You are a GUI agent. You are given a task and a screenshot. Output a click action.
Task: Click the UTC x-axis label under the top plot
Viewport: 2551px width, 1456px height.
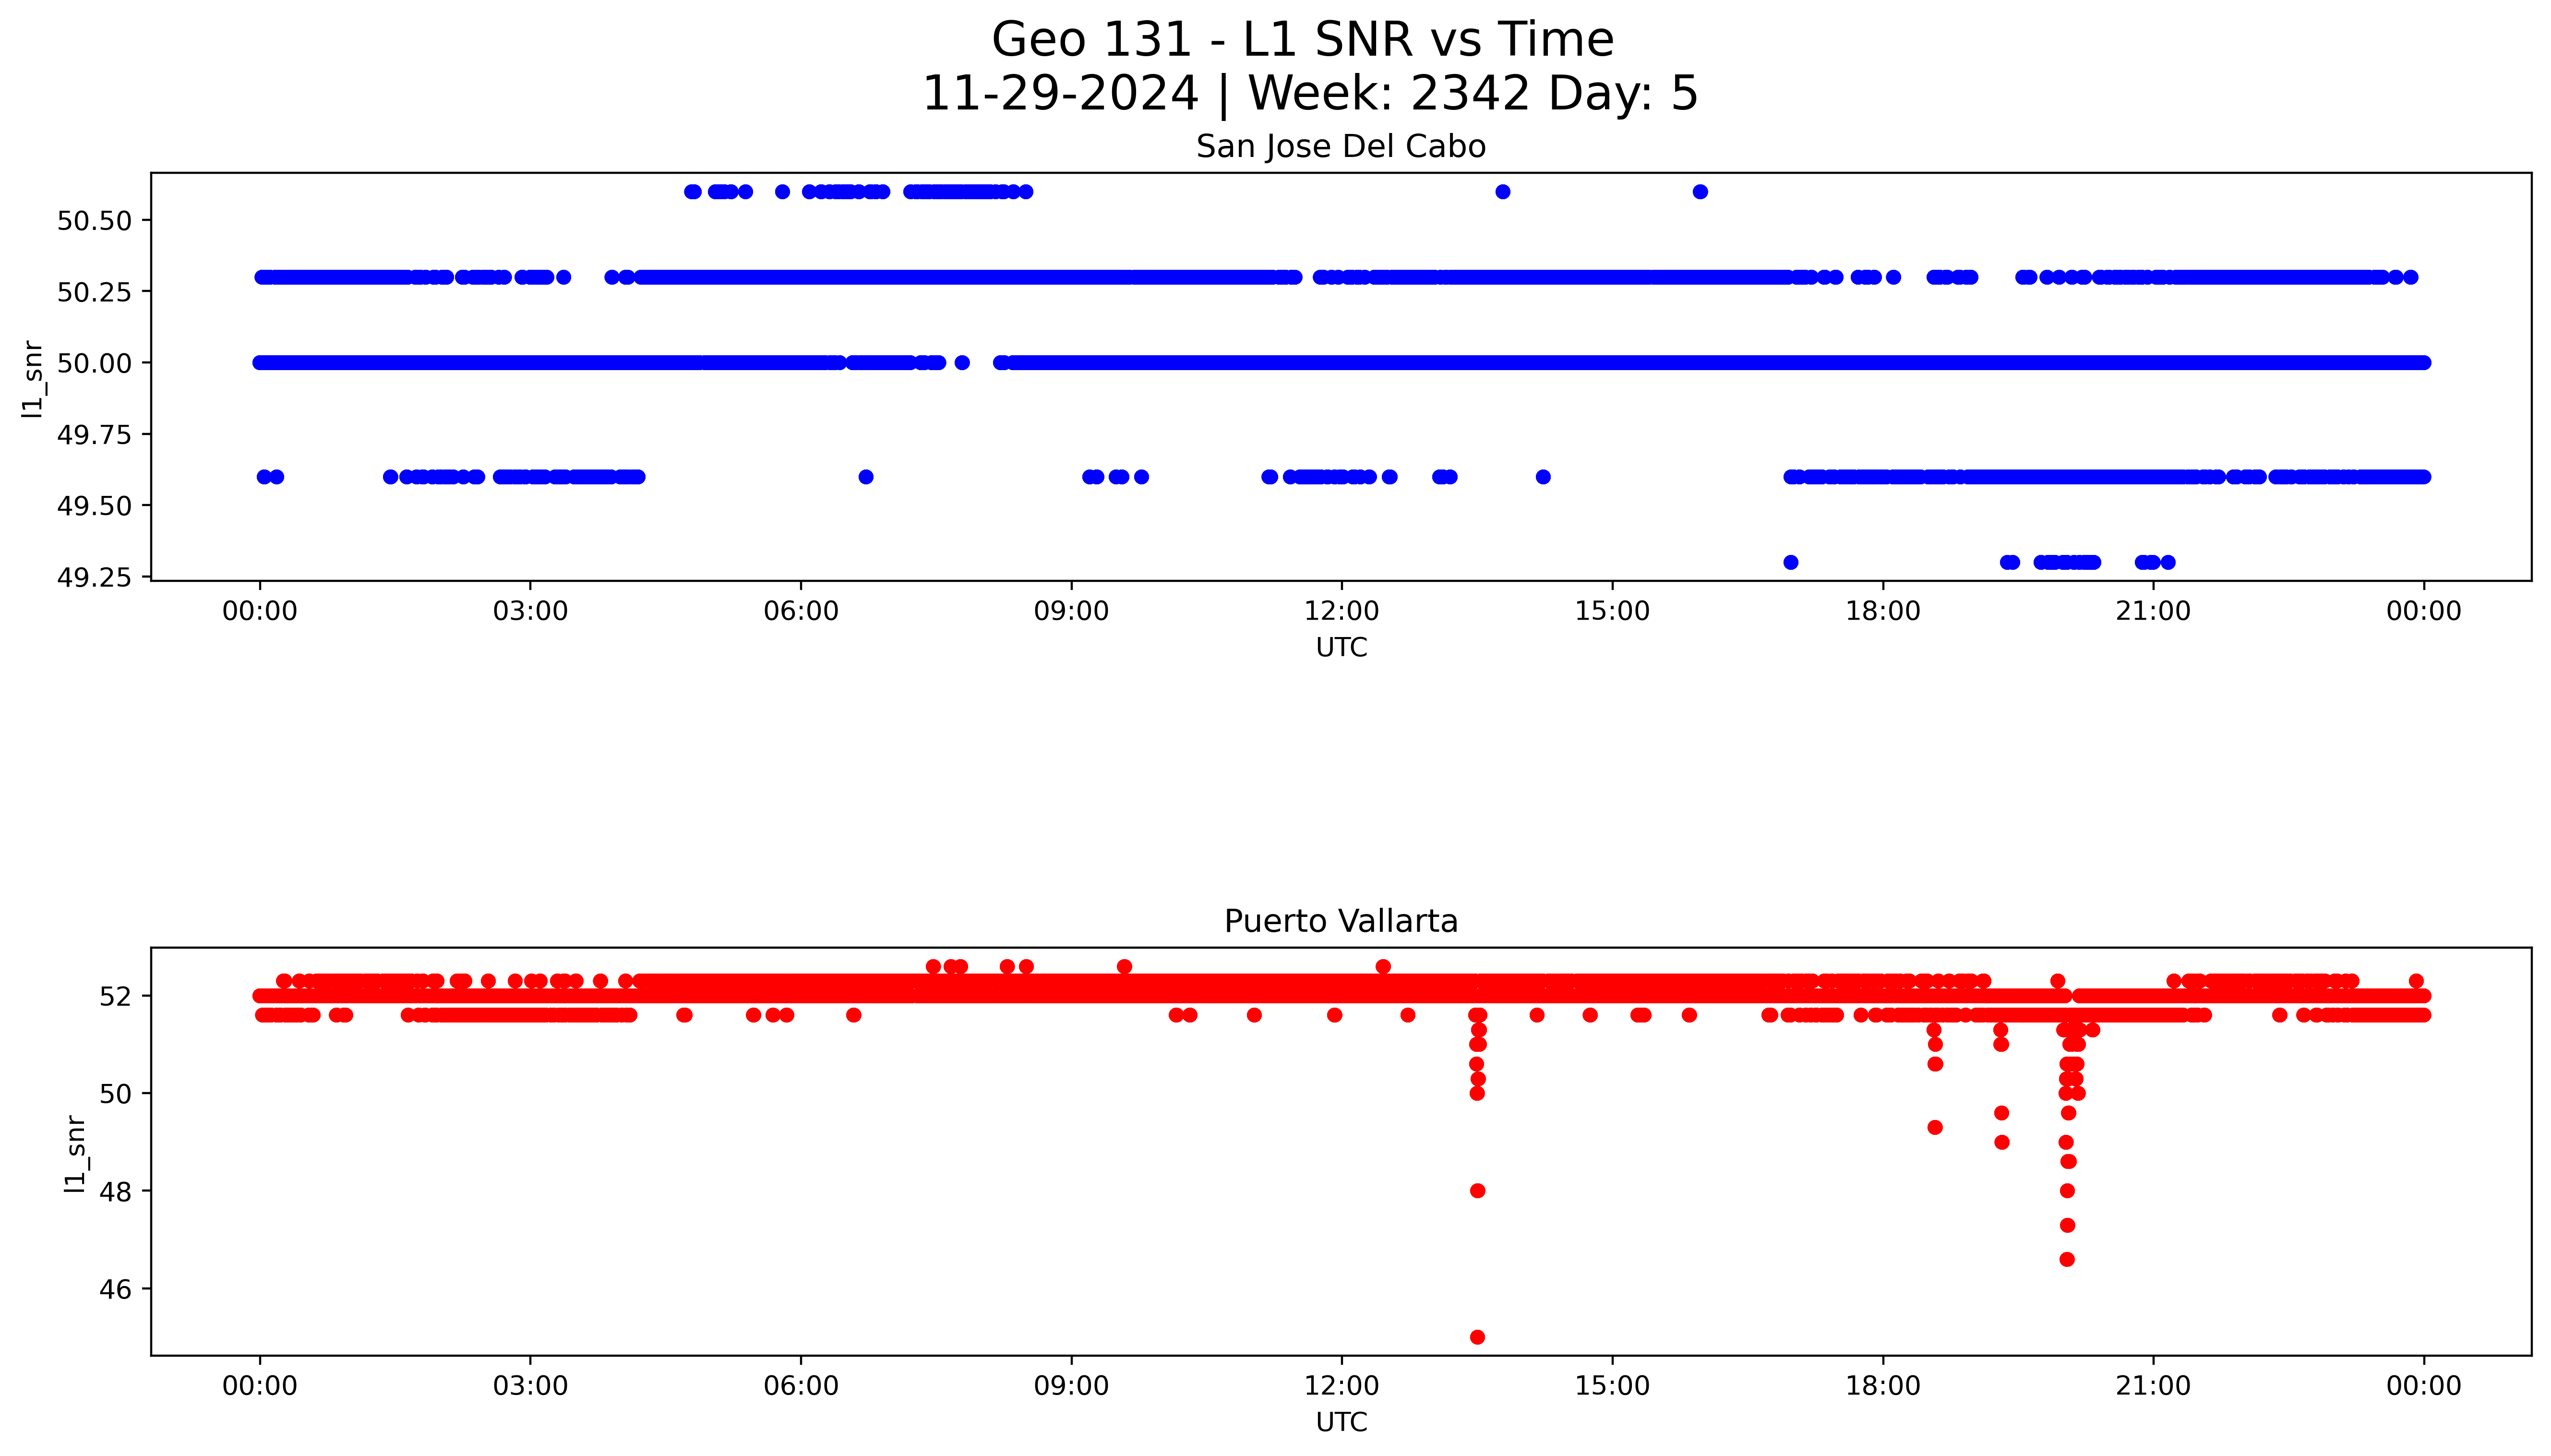click(x=1341, y=648)
